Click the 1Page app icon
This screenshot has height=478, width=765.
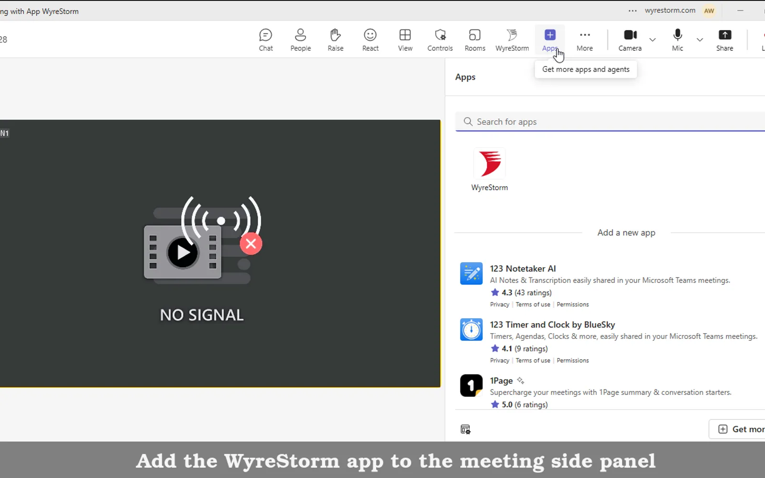pos(471,385)
